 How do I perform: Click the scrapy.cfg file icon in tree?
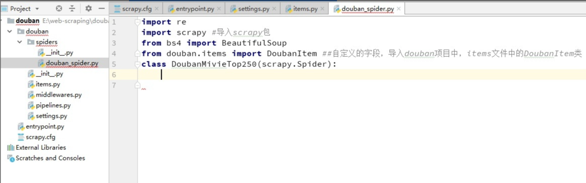point(21,137)
